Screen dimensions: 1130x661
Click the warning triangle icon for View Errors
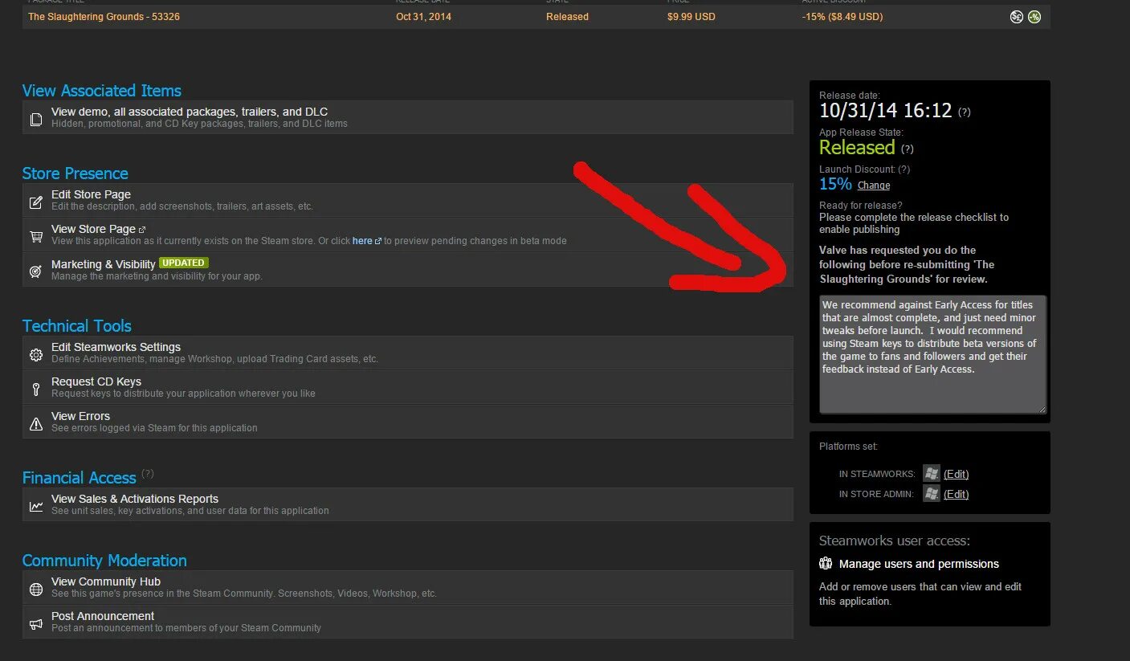pos(36,423)
